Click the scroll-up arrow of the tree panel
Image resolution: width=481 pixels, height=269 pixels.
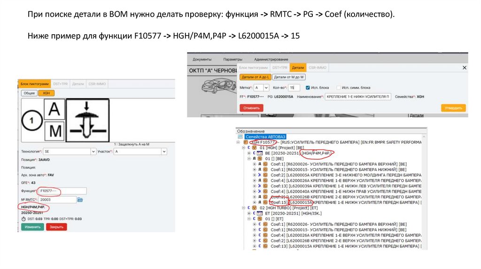[424, 137]
